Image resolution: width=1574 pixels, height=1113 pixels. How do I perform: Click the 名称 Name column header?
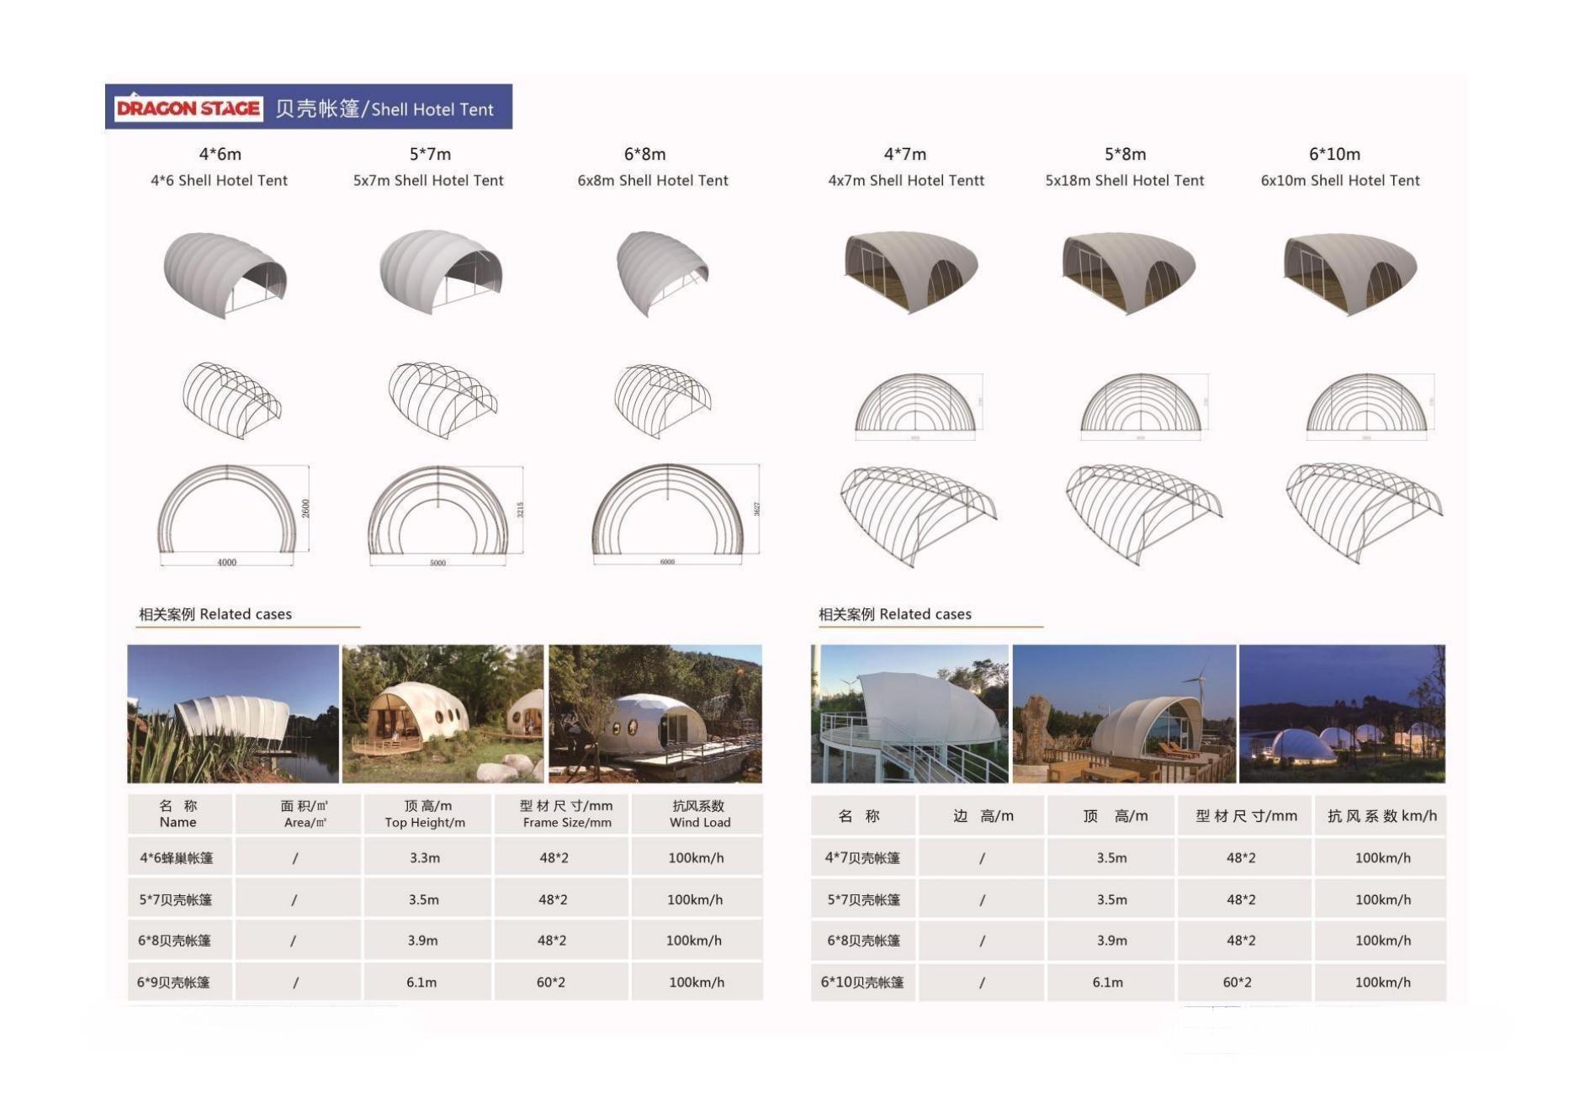pos(180,814)
